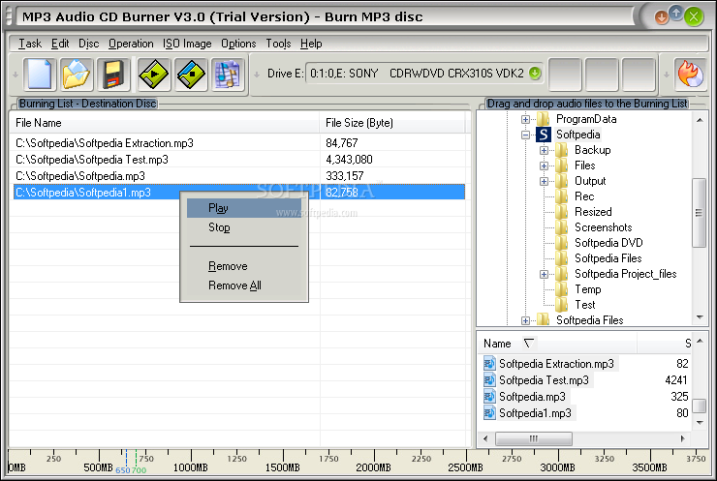The height and width of the screenshot is (481, 717).
Task: Click the Softpedia.mp3 file icon in browser
Action: pos(489,397)
